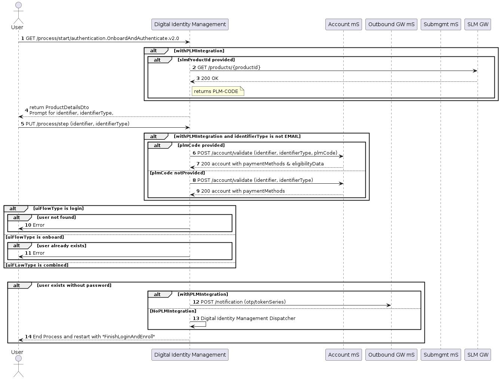Click the top Submgmt mS participant box

(441, 24)
